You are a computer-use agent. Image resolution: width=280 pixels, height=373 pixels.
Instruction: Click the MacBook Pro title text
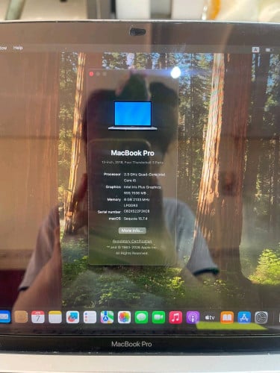tap(132, 153)
